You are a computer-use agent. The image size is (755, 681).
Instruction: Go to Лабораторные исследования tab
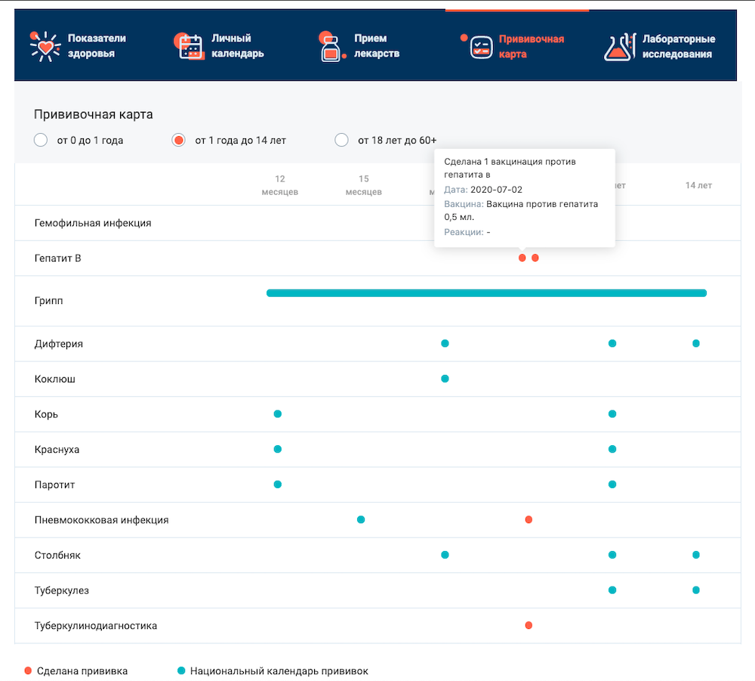click(x=677, y=46)
